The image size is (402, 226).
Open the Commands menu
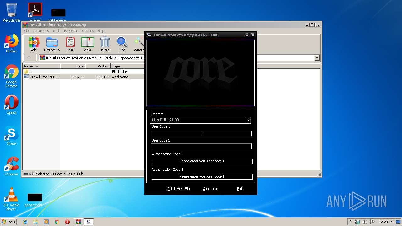41,31
